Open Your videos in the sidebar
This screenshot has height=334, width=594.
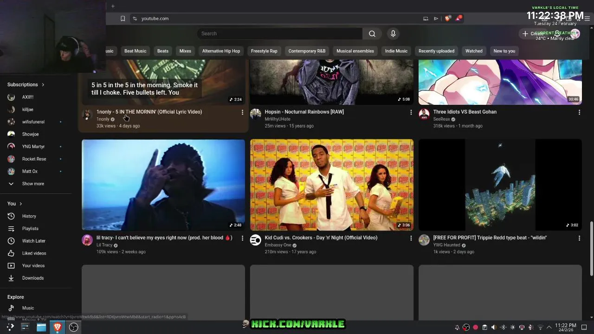35,266
